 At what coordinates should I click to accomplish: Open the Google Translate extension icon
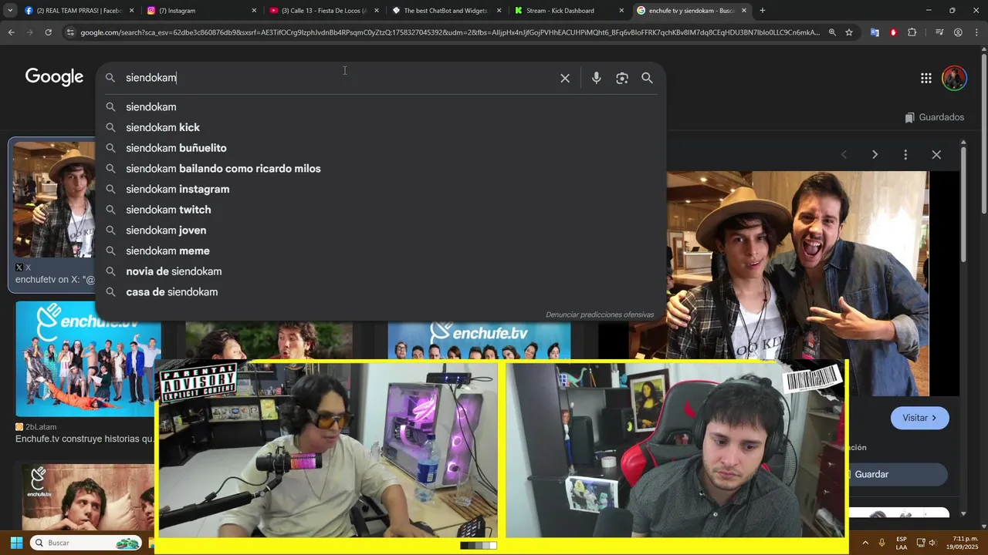coord(875,32)
